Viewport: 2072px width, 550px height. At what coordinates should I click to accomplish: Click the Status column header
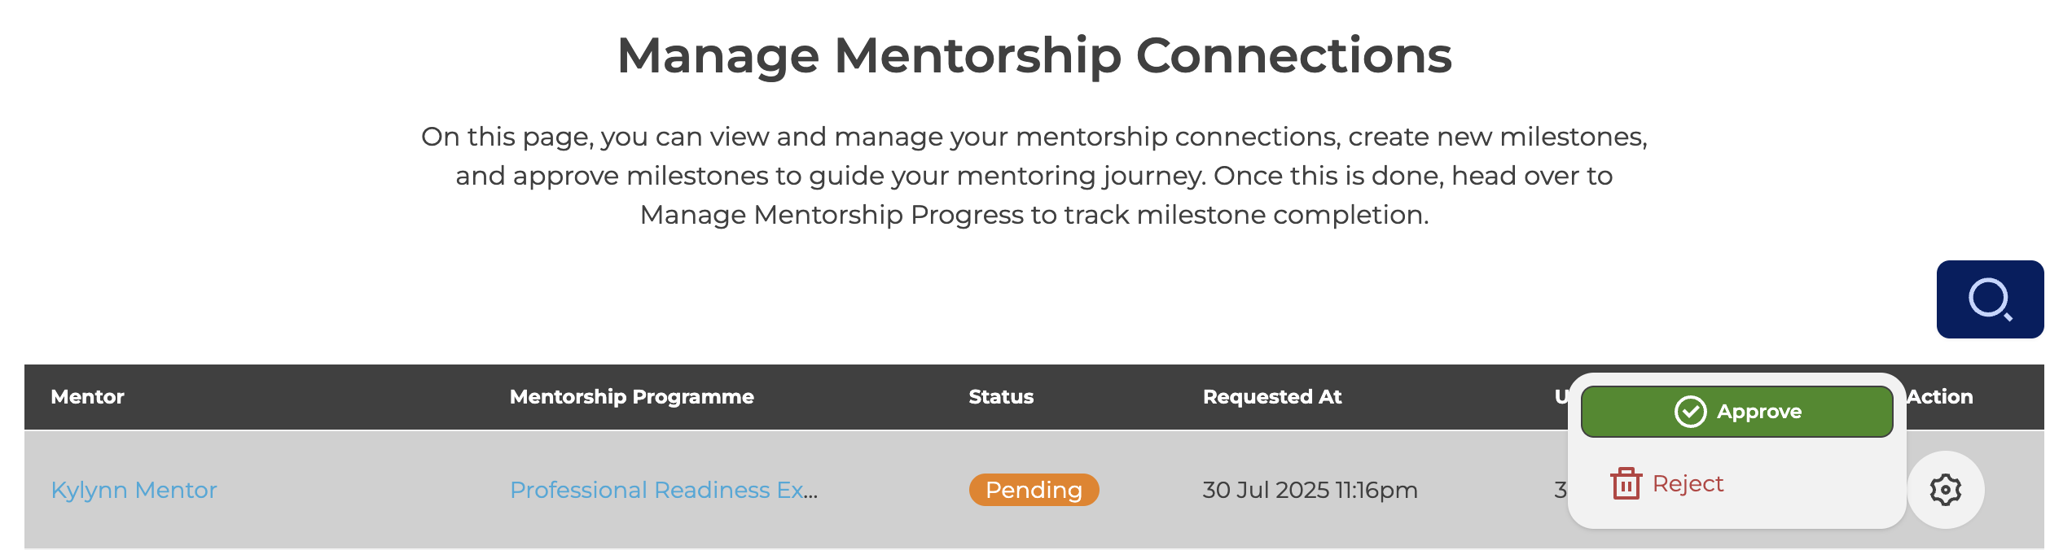click(x=1000, y=397)
